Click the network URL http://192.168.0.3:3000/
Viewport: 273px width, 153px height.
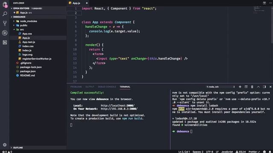tap(119, 109)
